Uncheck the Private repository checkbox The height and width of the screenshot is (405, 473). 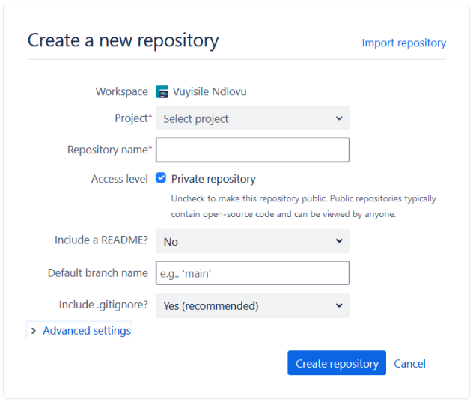161,177
